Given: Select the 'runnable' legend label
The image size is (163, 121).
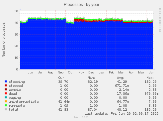Looking at the screenshot, I should tap(17, 106).
